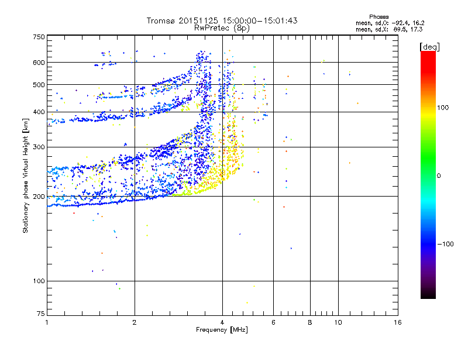Click the x-axis tick label '10'
Viewport: 468px width, 351px height.
[338, 322]
